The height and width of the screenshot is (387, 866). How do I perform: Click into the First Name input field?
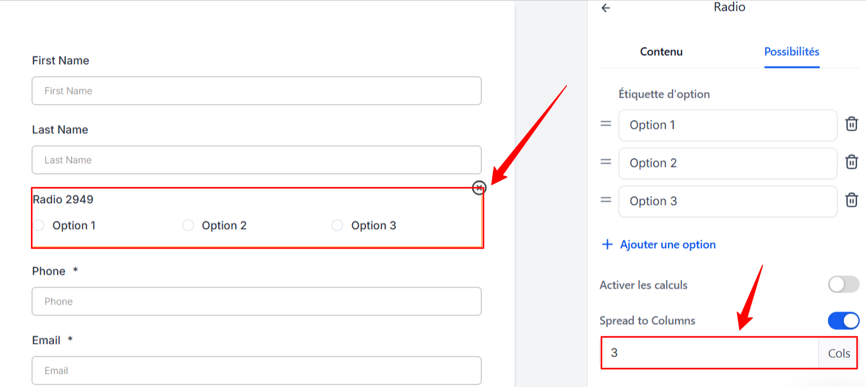click(x=256, y=91)
